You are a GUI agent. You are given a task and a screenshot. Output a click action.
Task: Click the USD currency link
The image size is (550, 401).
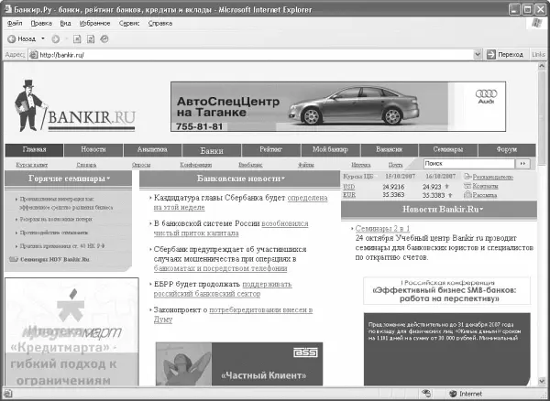tap(348, 187)
